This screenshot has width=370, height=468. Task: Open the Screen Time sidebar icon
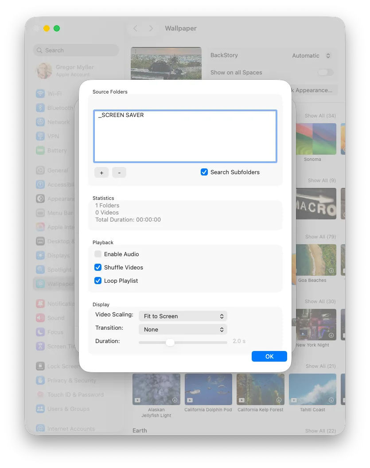(40, 346)
